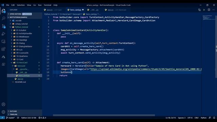Collapse the herocard folder

[x=25, y=66]
